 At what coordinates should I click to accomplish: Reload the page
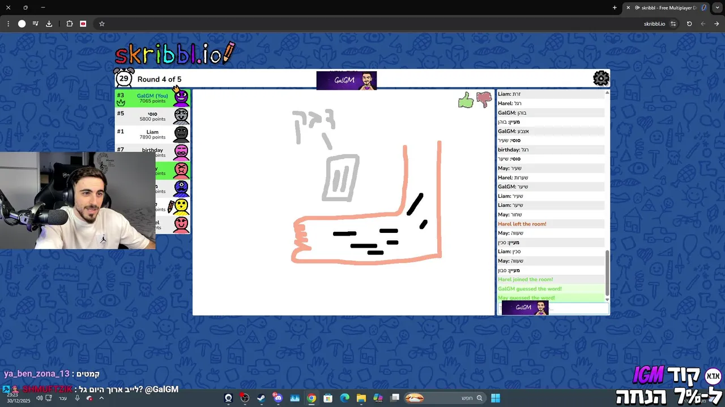point(689,24)
